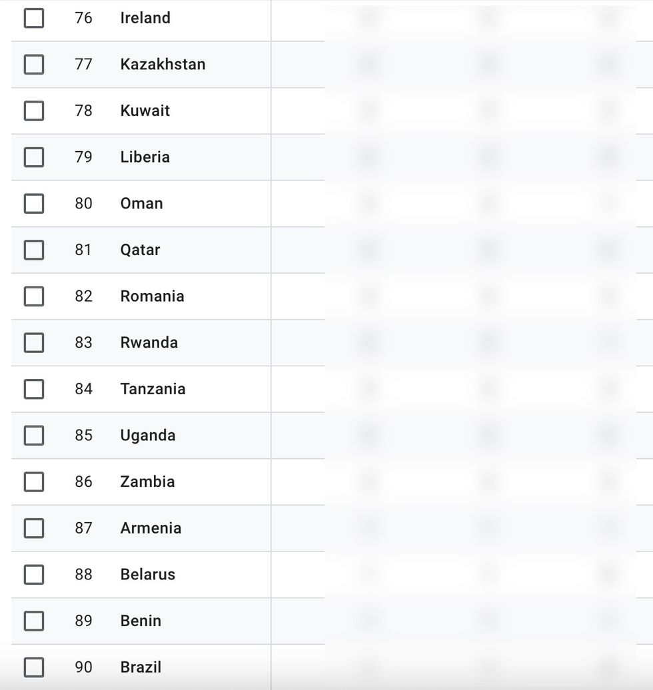
Task: Click the Tanzania country name
Action: (153, 389)
